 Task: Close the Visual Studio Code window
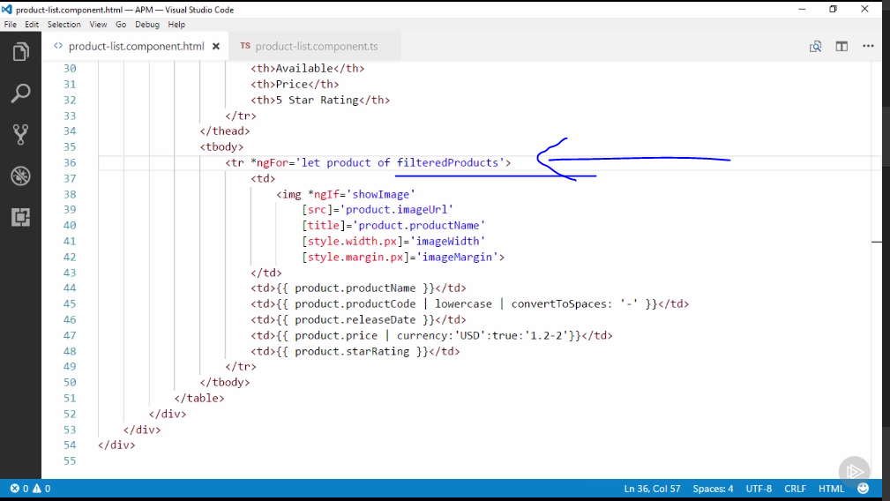coord(864,9)
